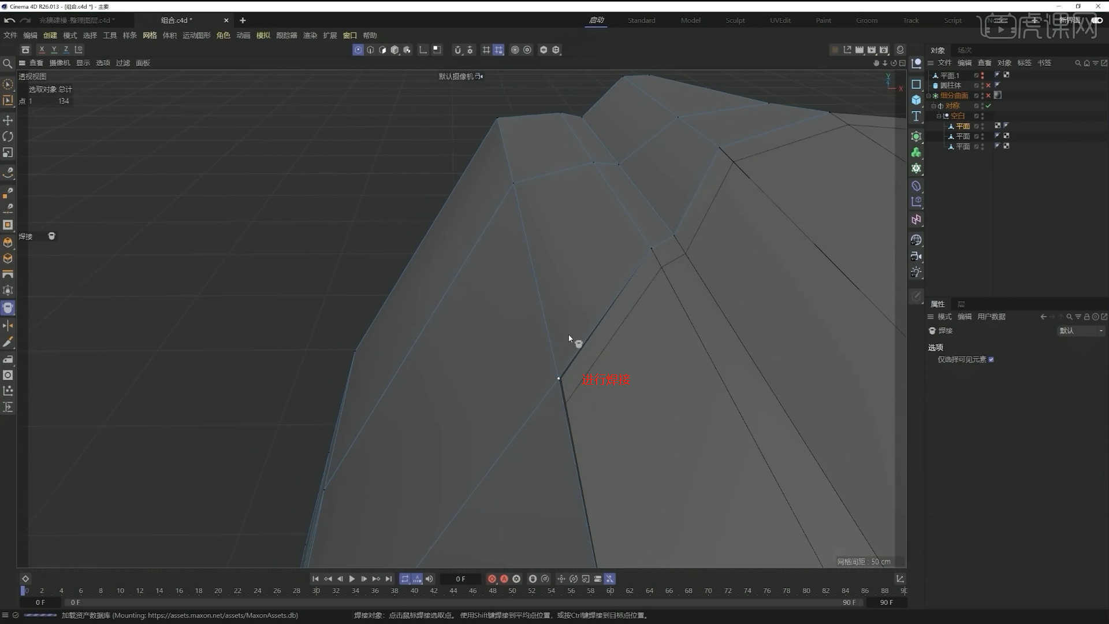Click the Record Active Objects red button
This screenshot has width=1109, height=624.
click(492, 579)
